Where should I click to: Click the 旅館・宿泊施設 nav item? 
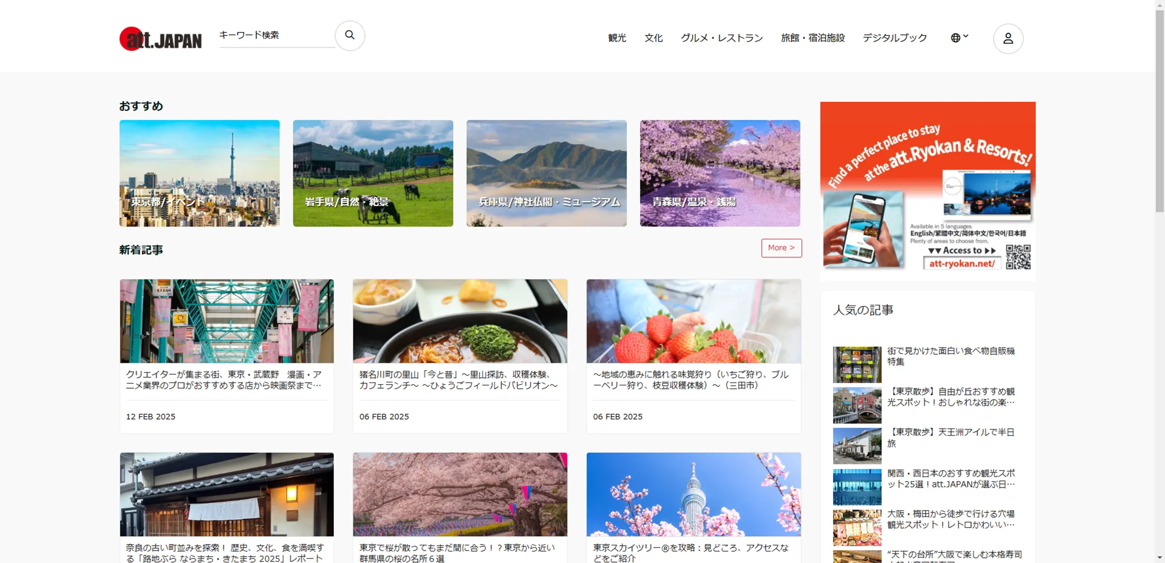[x=813, y=38]
